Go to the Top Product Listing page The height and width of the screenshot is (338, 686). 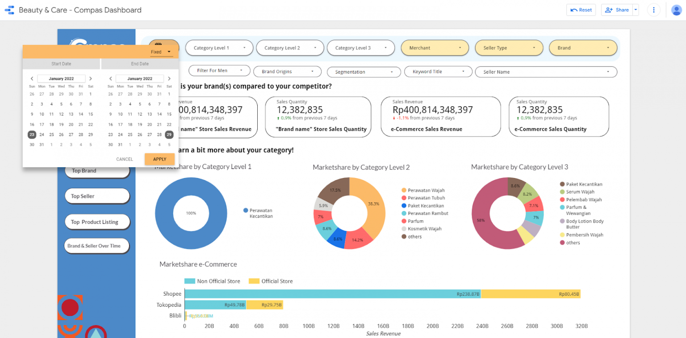tap(97, 222)
